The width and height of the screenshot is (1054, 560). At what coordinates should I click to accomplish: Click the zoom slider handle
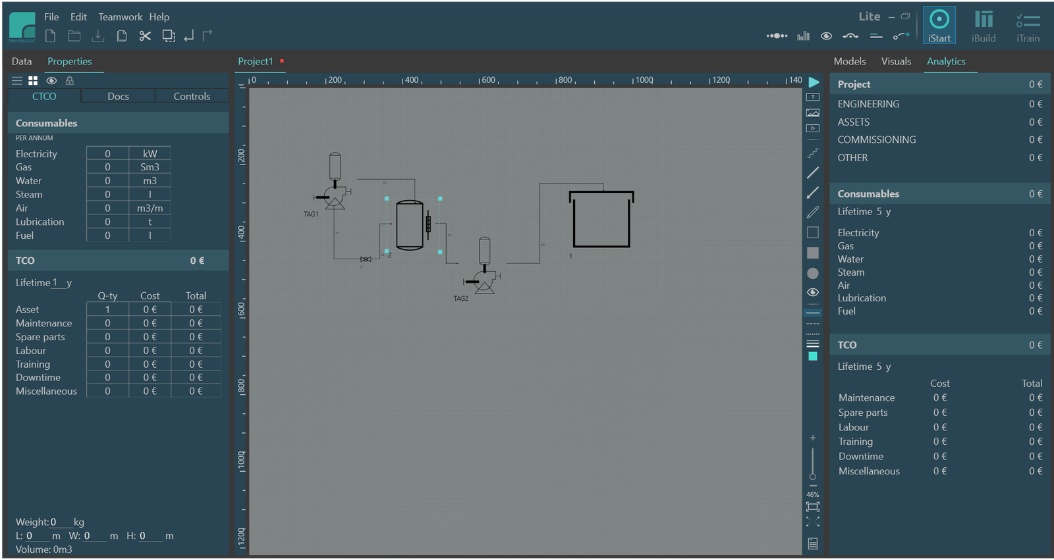(813, 477)
